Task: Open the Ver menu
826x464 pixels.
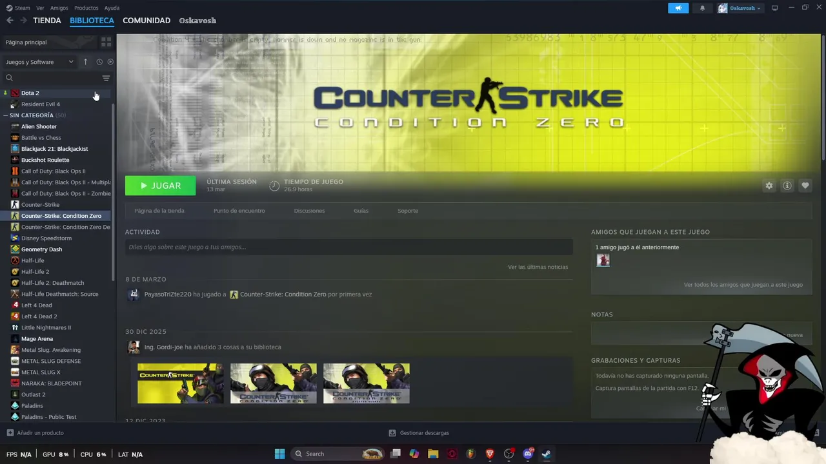Action: (x=40, y=8)
